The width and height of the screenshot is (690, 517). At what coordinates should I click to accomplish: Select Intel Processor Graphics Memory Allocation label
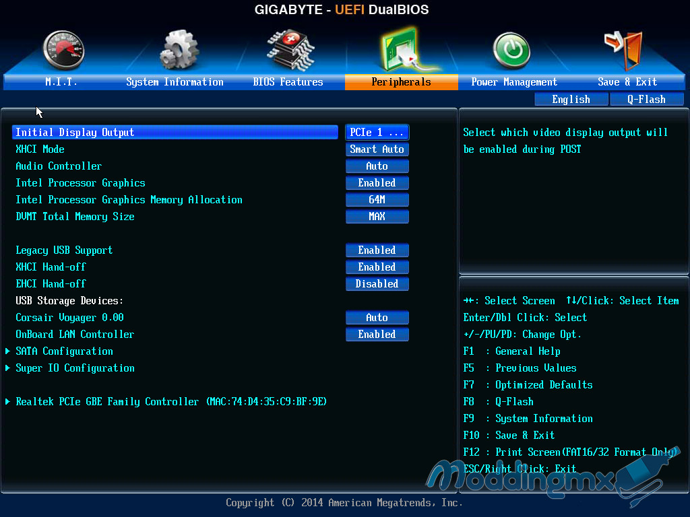(129, 199)
